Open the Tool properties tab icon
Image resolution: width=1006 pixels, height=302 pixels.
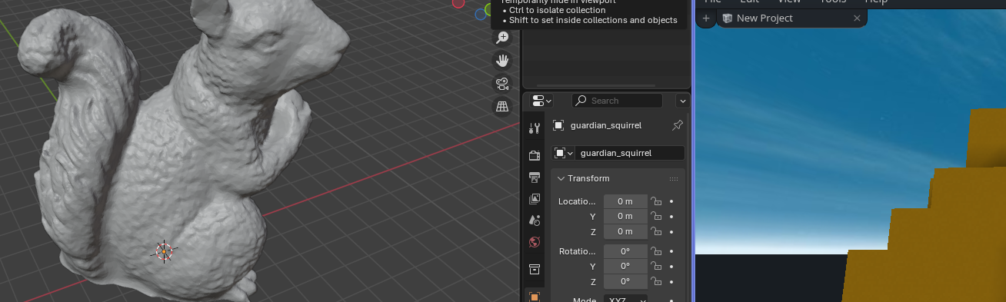535,128
